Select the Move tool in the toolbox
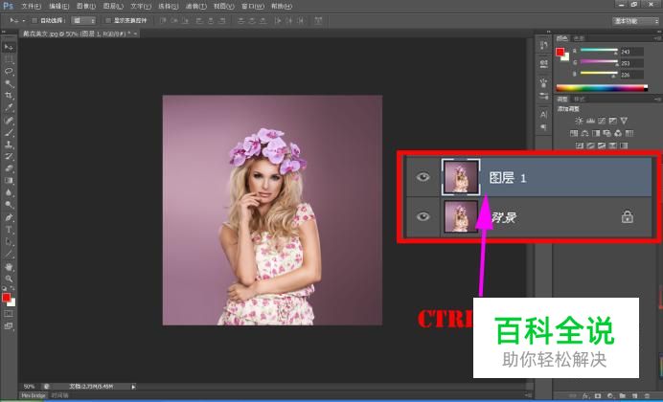The width and height of the screenshot is (663, 402). 9,47
